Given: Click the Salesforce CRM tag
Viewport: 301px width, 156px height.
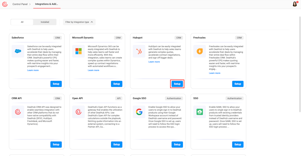Looking at the screenshot, I should click(x=58, y=37).
